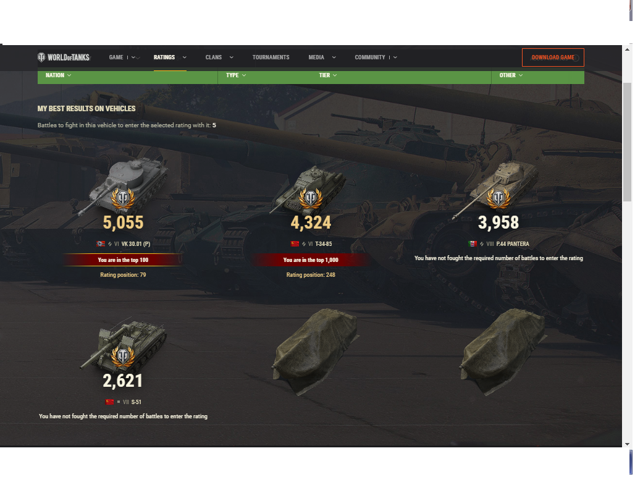Viewport: 635px width, 477px height.
Task: Open the Clans menu
Action: (219, 57)
